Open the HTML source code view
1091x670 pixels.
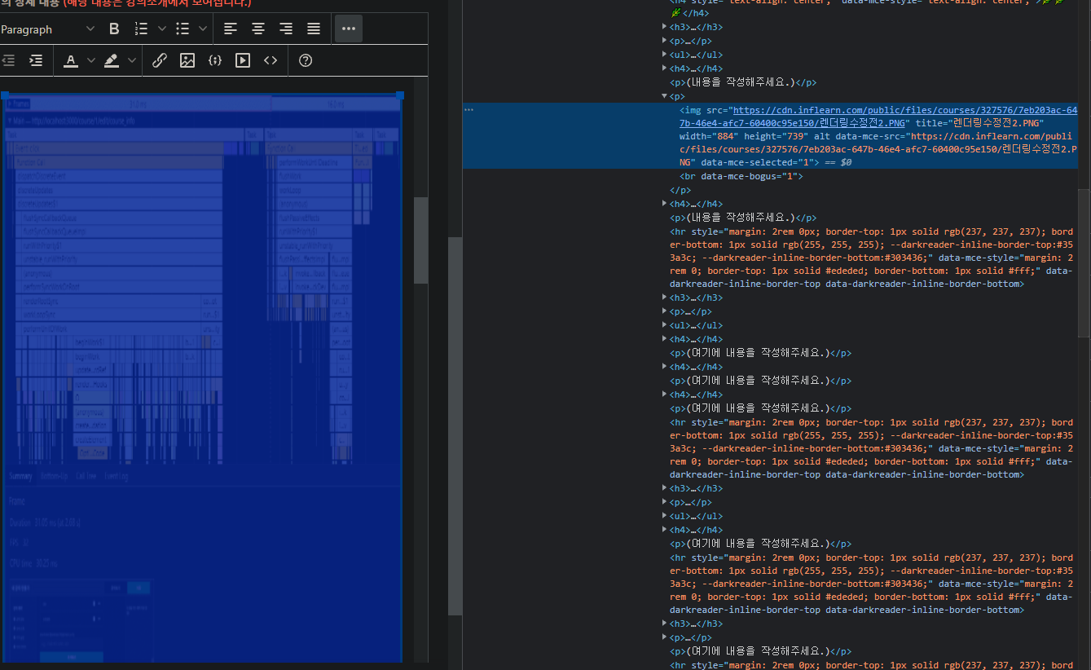pyautogui.click(x=271, y=60)
